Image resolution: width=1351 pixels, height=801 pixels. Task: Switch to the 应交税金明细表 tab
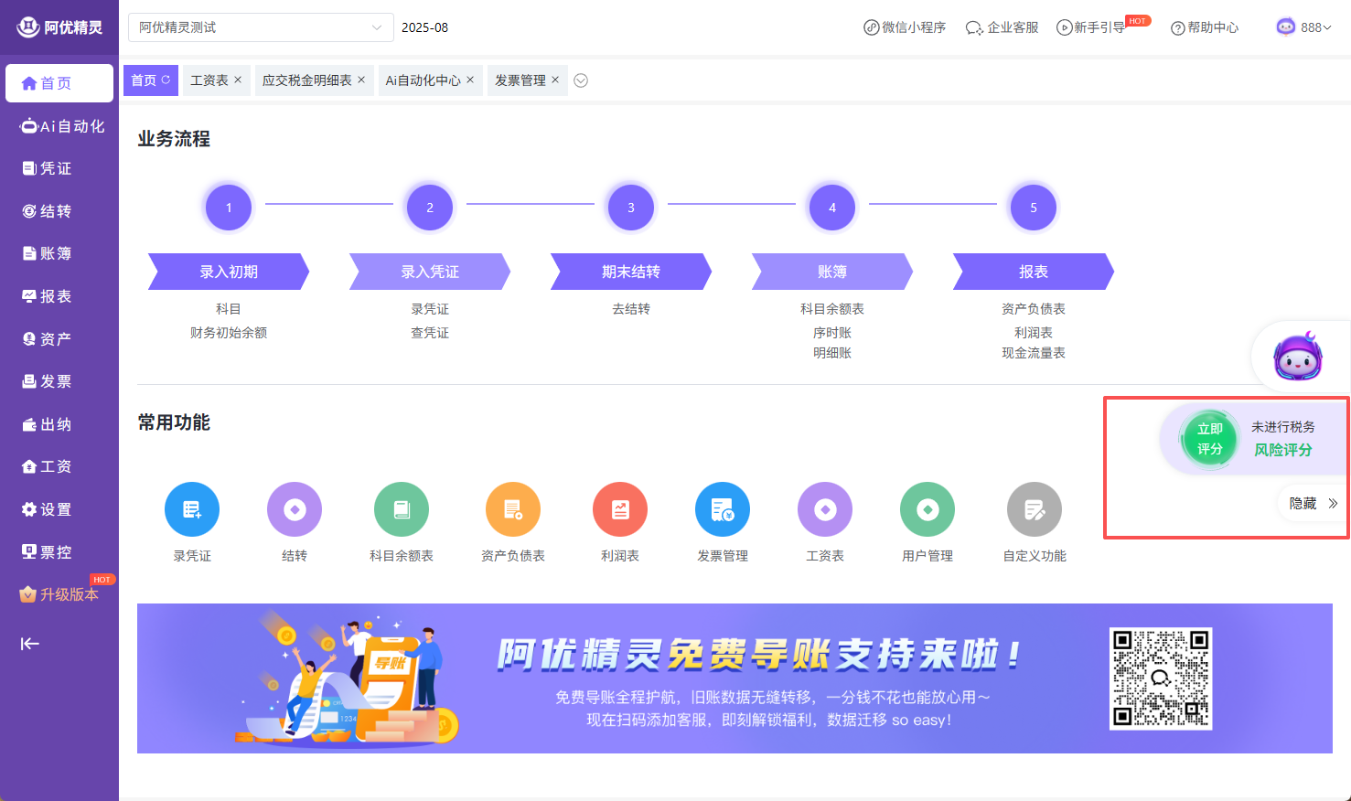coord(306,80)
